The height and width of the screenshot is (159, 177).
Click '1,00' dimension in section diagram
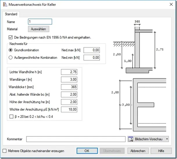tap(128, 61)
